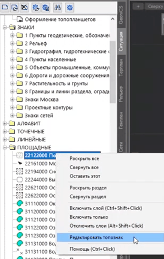Click the empty square icon of 22244000
Image resolution: width=164 pixels, height=259 pixels.
click(x=19, y=179)
